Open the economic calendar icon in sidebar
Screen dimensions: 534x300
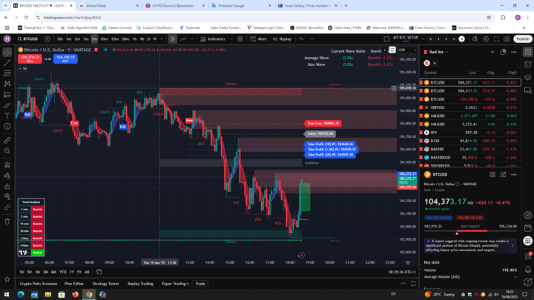point(528,228)
